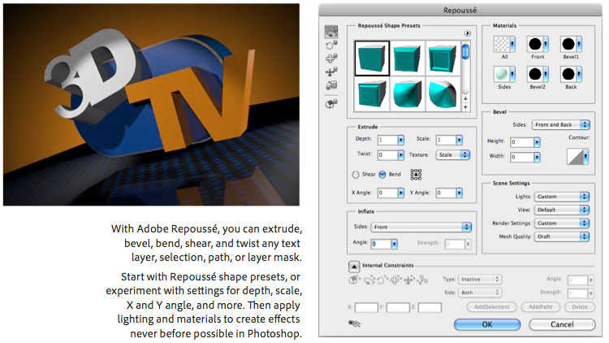Click the Twist input field
Image resolution: width=609 pixels, height=343 pixels.
(x=387, y=154)
